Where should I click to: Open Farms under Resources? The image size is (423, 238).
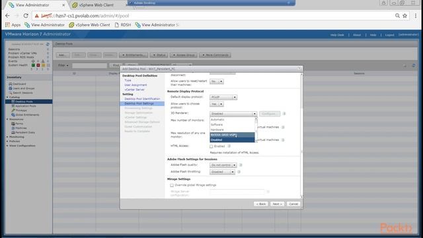click(x=17, y=124)
